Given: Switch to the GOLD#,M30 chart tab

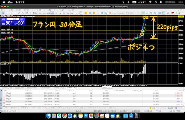Looking at the screenshot, I should (x=19, y=88).
